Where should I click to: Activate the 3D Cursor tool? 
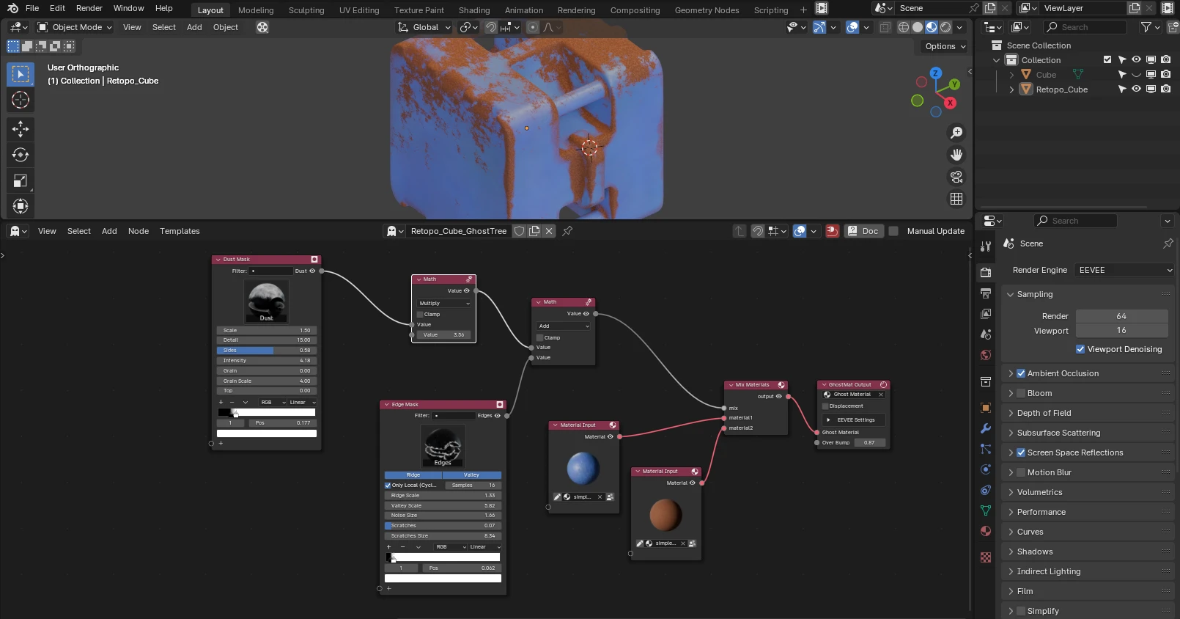pyautogui.click(x=20, y=100)
